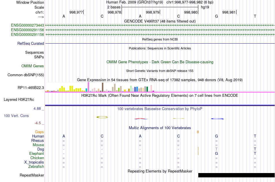
Task: Click the 998,979 ruler position
Action: (153, 12)
